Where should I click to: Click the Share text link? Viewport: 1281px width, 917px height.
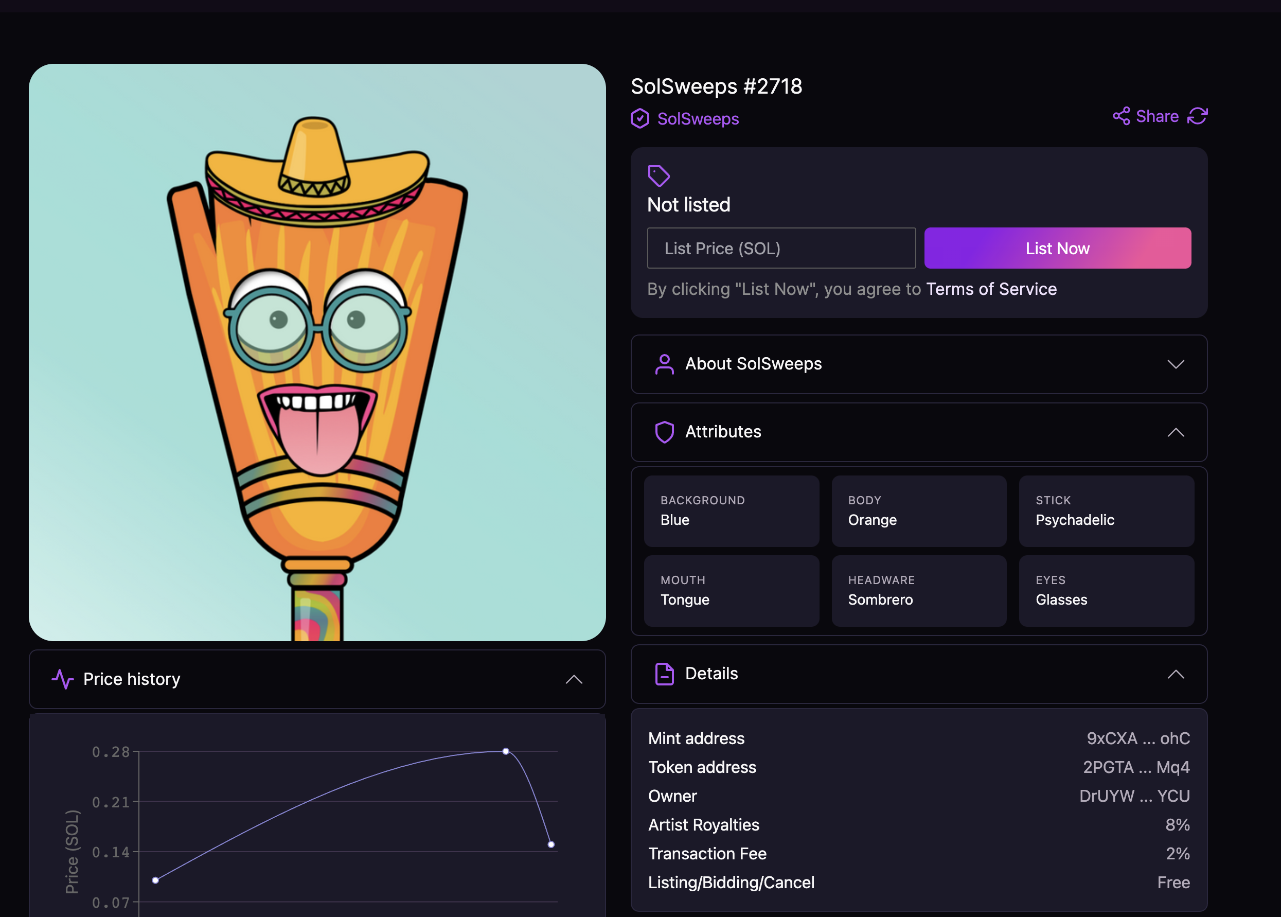tap(1157, 116)
